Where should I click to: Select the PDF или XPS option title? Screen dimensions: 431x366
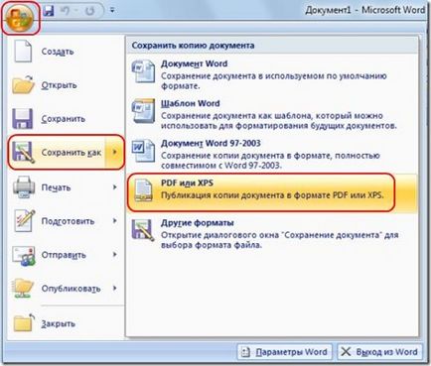[x=187, y=183]
